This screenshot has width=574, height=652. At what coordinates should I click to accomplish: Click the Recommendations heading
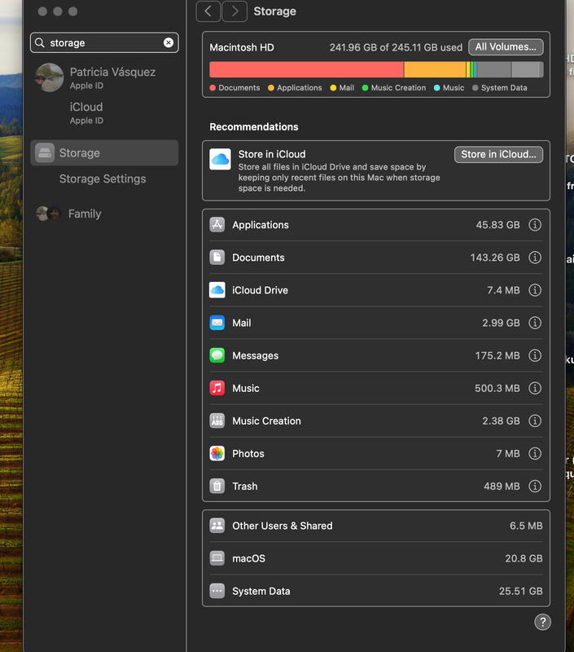click(254, 127)
